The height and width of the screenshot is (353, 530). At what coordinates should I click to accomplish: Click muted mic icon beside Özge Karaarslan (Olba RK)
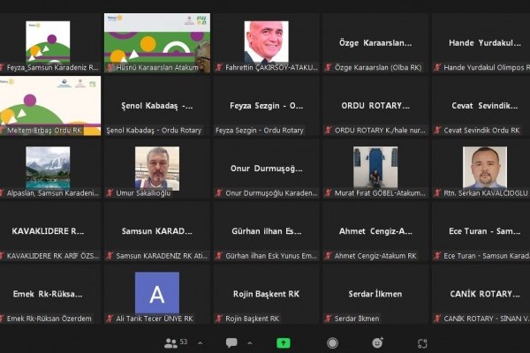click(329, 68)
